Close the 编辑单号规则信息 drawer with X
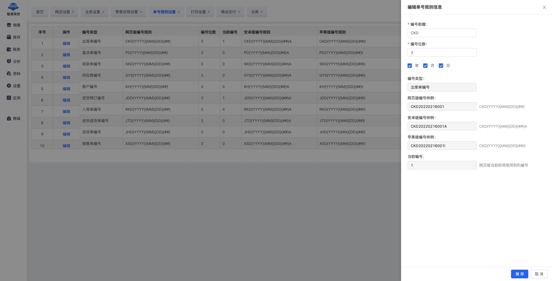This screenshot has width=552, height=281. [544, 7]
